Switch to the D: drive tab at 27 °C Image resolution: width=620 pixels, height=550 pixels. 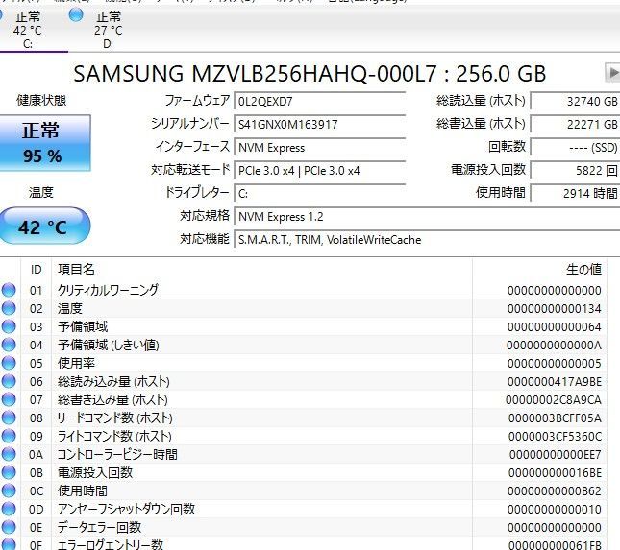point(108,30)
